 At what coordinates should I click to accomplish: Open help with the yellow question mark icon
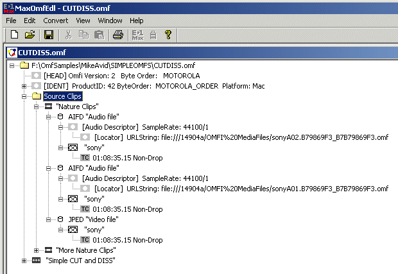click(168, 35)
